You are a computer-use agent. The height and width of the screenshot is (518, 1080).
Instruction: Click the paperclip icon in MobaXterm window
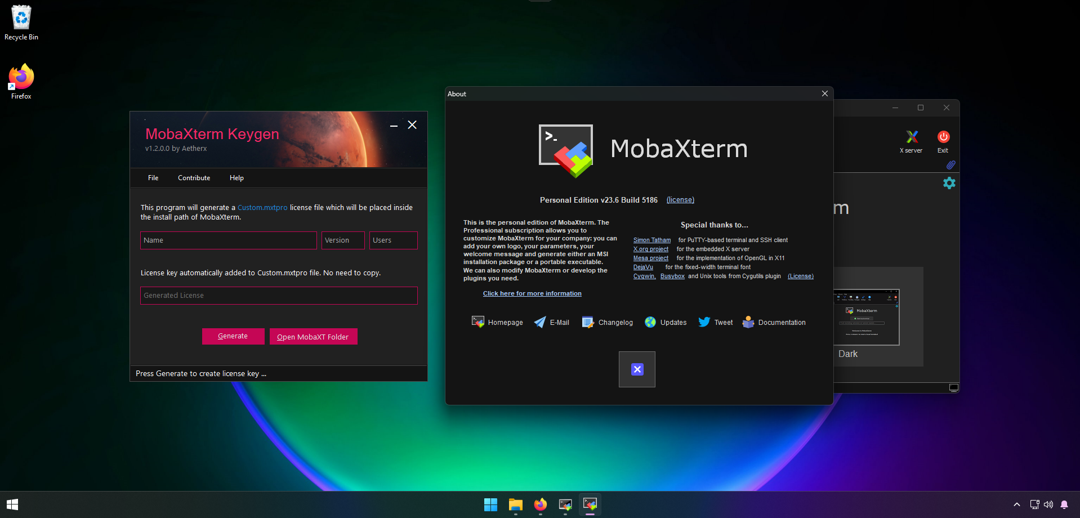(950, 165)
